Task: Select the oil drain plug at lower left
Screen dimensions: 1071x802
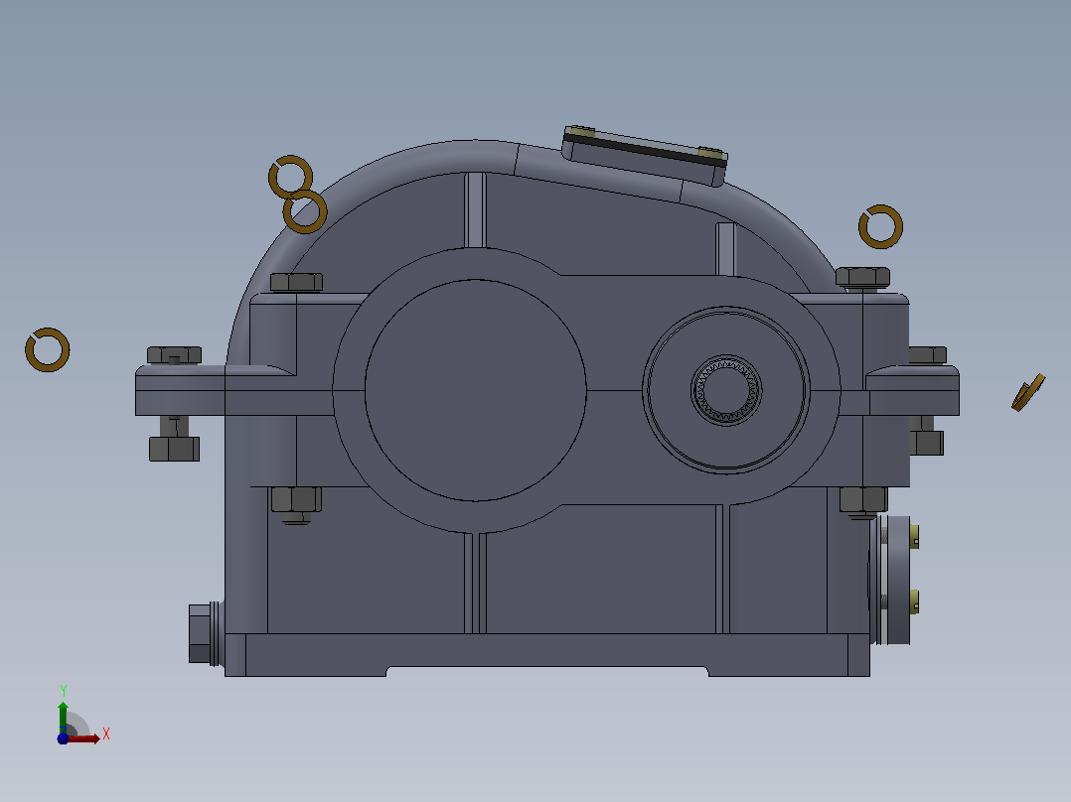Action: click(205, 634)
